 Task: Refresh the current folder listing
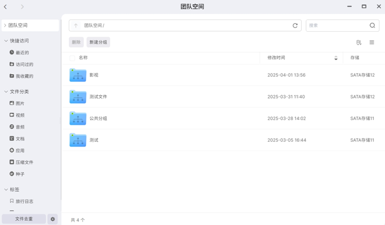pyautogui.click(x=295, y=25)
